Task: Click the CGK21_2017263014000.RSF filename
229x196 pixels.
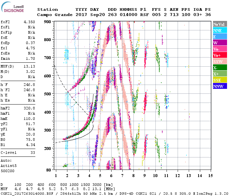Action: point(27,193)
